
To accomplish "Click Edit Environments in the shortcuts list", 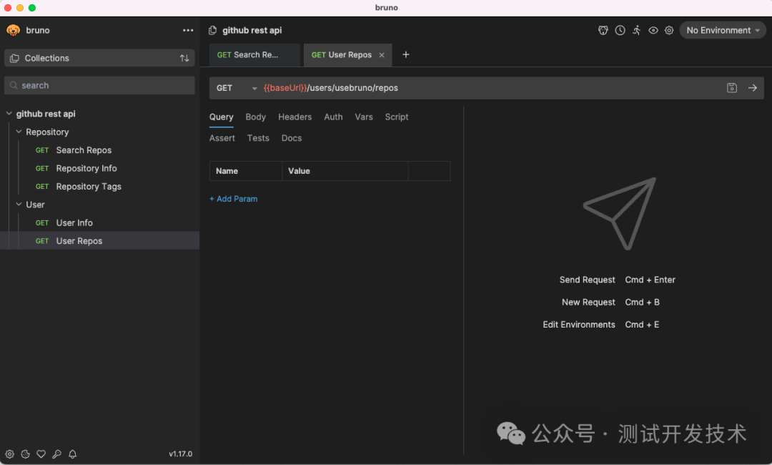I will [579, 324].
